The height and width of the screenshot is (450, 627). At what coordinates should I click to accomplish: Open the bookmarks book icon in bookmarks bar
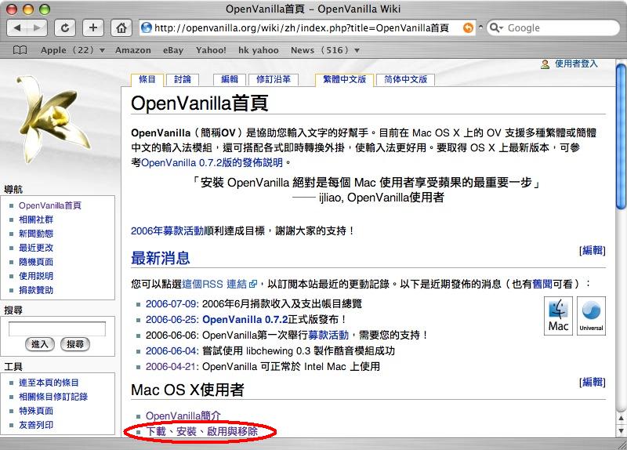tap(20, 50)
